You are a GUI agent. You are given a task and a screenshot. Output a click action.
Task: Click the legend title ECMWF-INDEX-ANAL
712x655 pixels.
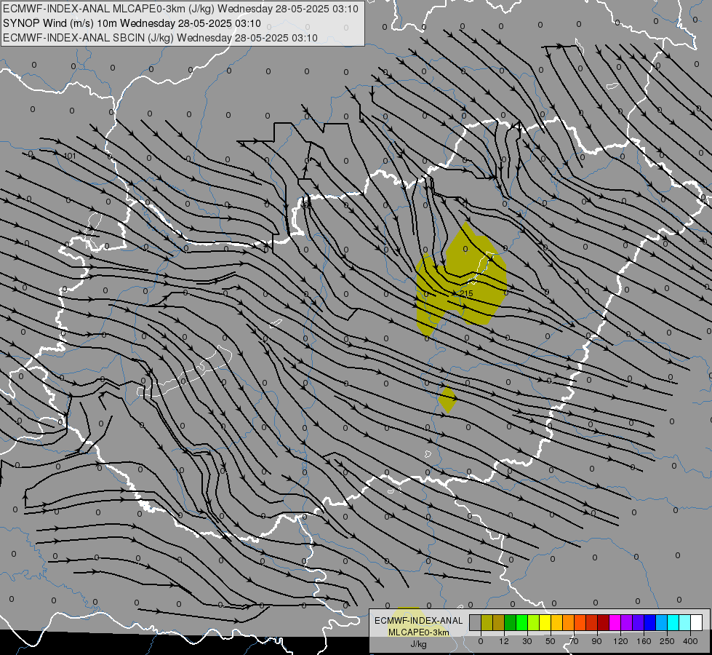[x=419, y=621]
